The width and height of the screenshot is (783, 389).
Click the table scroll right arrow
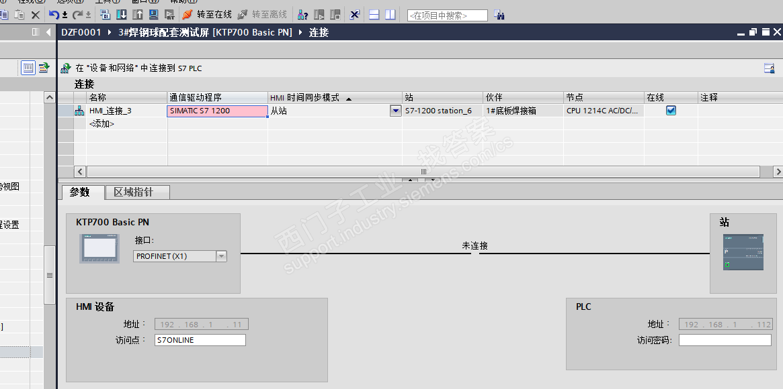tap(778, 171)
